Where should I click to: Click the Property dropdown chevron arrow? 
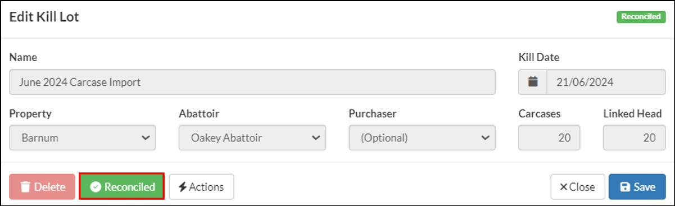(146, 138)
